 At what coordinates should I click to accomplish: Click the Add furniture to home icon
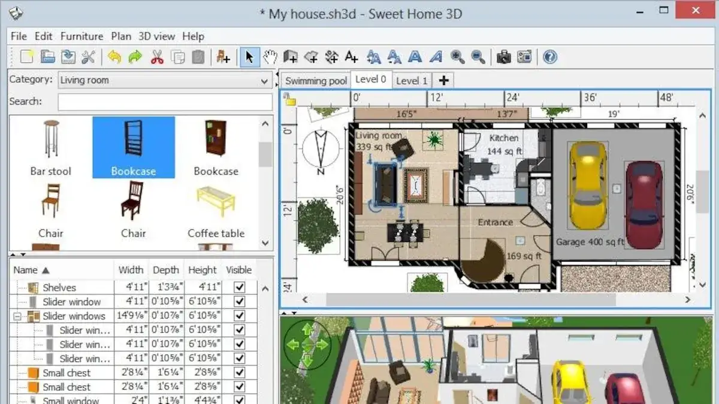(223, 57)
